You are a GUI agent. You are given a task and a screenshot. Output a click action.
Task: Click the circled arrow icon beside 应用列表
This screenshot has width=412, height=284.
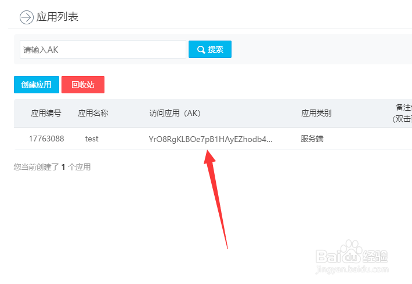coord(27,17)
